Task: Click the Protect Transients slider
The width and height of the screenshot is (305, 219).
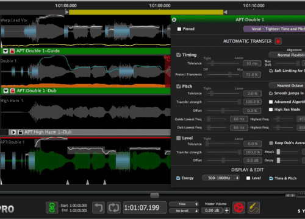Action: 223,74
